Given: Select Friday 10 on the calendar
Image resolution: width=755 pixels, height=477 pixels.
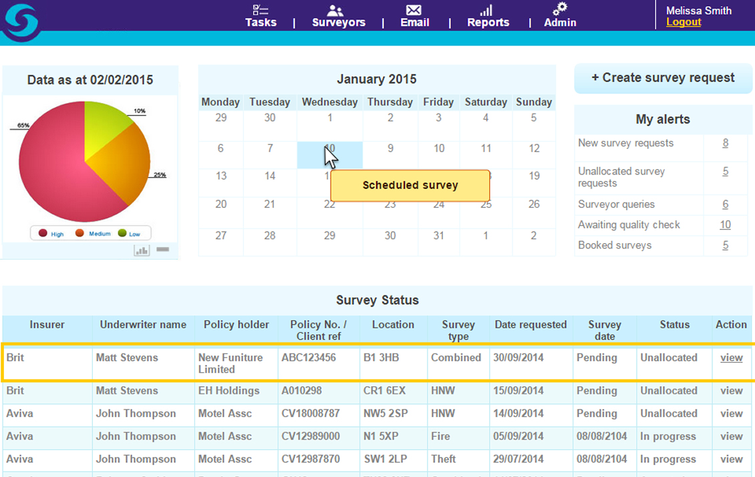Looking at the screenshot, I should point(438,149).
